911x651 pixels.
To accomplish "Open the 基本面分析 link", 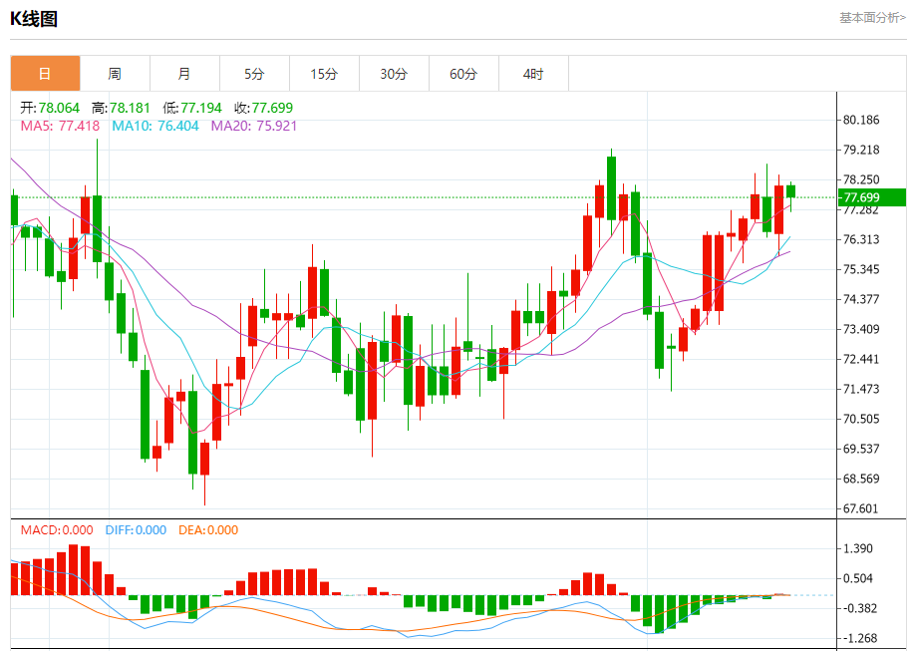I will [872, 17].
